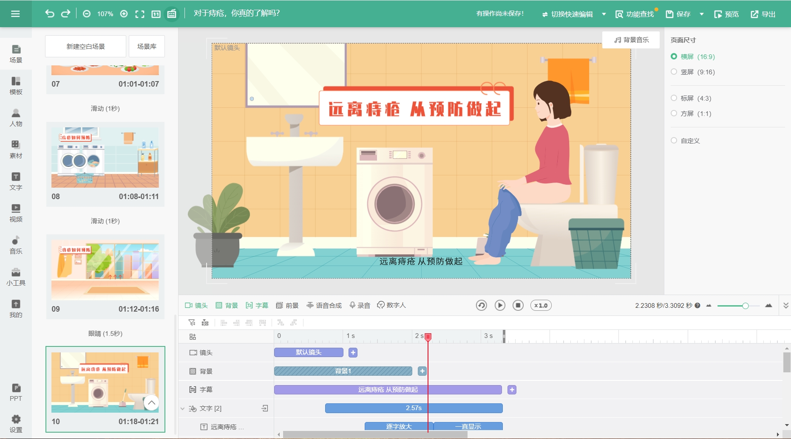Image resolution: width=791 pixels, height=439 pixels.
Task: Select 横屏 (16:9) page size
Action: tap(693, 56)
